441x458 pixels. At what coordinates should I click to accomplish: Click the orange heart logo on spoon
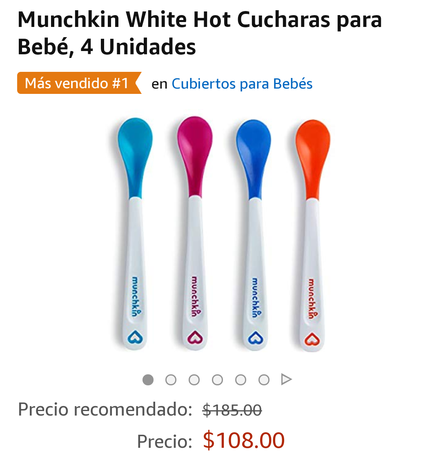(312, 339)
